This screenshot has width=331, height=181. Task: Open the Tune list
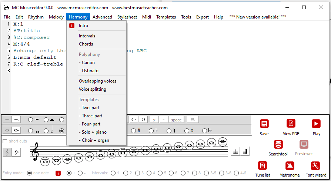click(x=263, y=165)
